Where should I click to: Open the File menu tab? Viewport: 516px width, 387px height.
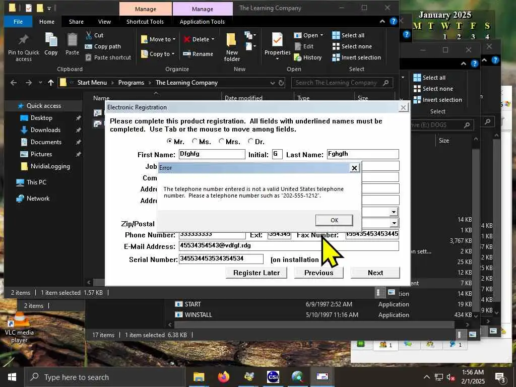click(x=18, y=21)
